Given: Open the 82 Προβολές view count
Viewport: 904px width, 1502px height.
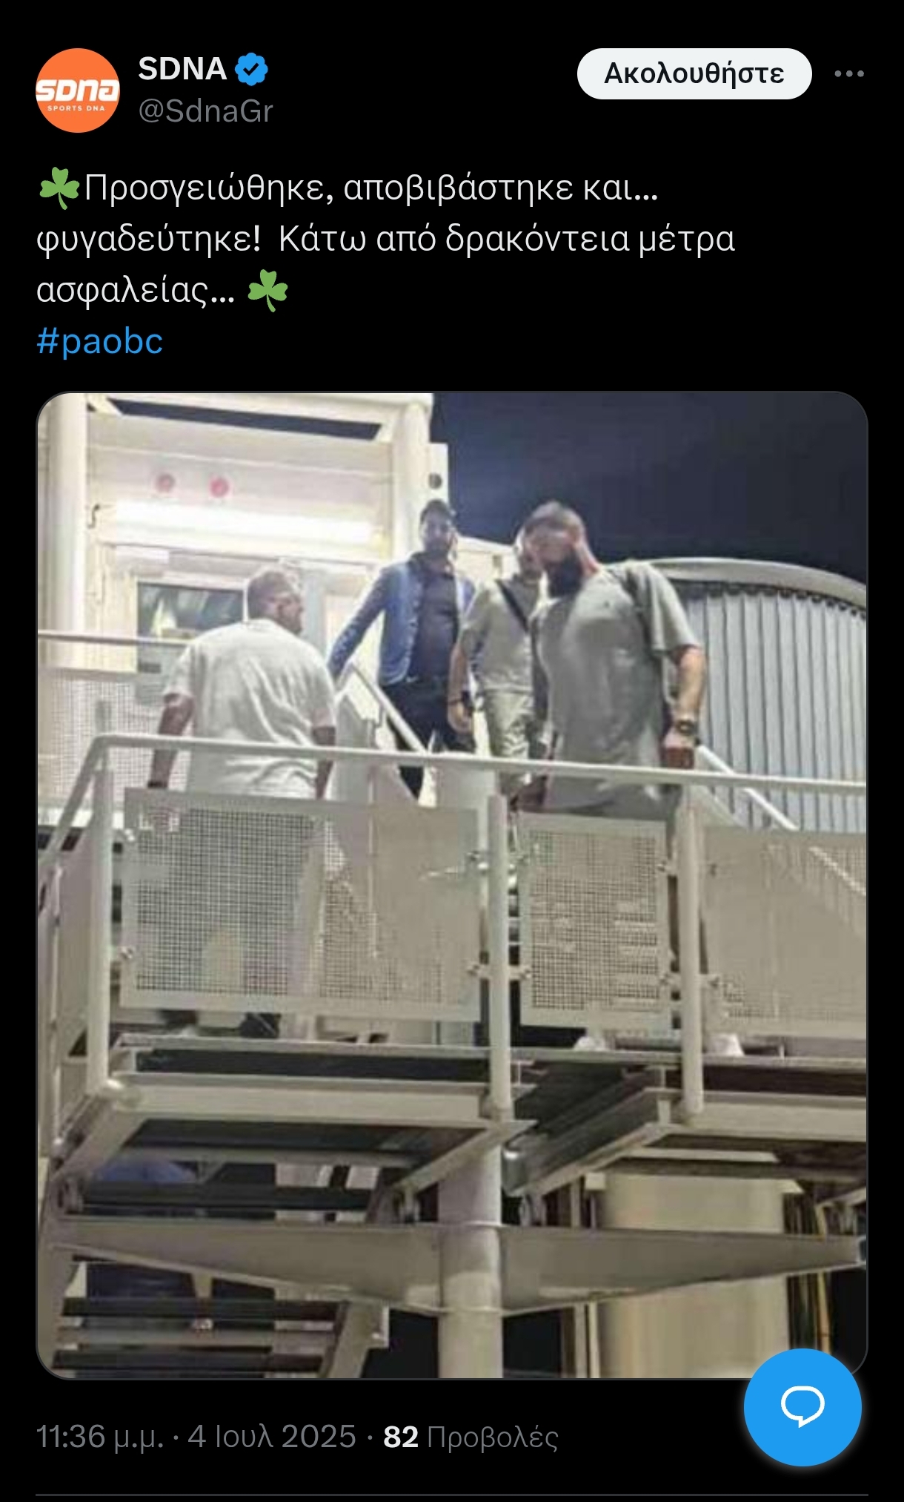Looking at the screenshot, I should point(471,1437).
